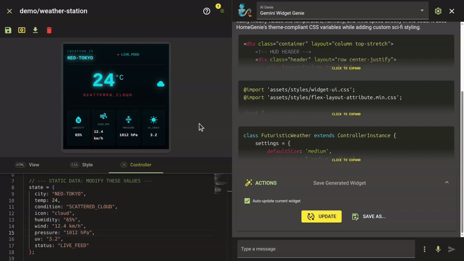Screen dimensions: 464x261
Task: Click the yellow notification badge icon
Action: pos(218,6)
